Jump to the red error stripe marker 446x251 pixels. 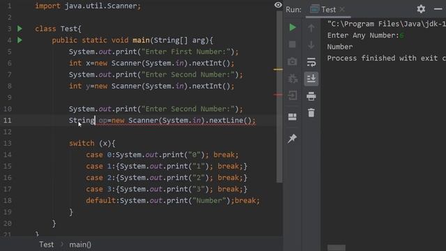click(x=278, y=95)
